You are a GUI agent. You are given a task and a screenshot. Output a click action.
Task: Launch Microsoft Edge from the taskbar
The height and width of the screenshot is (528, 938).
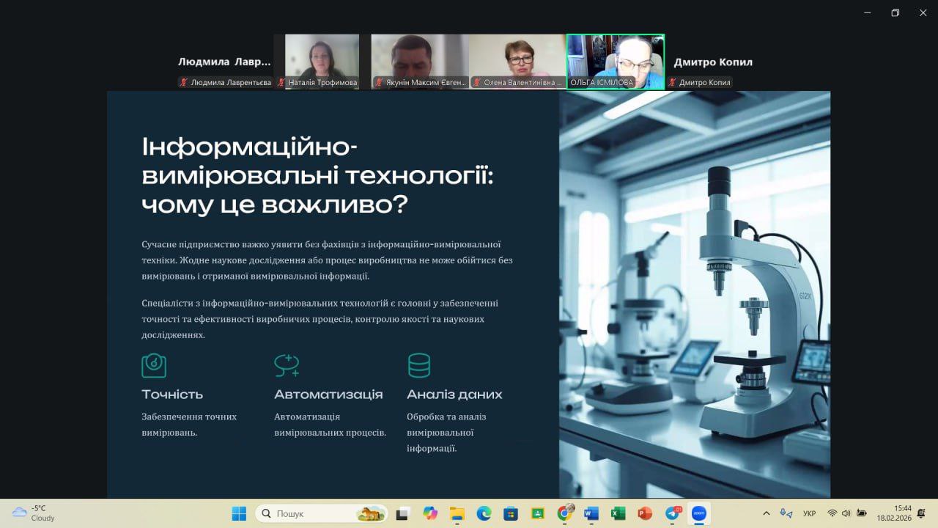coord(484,513)
